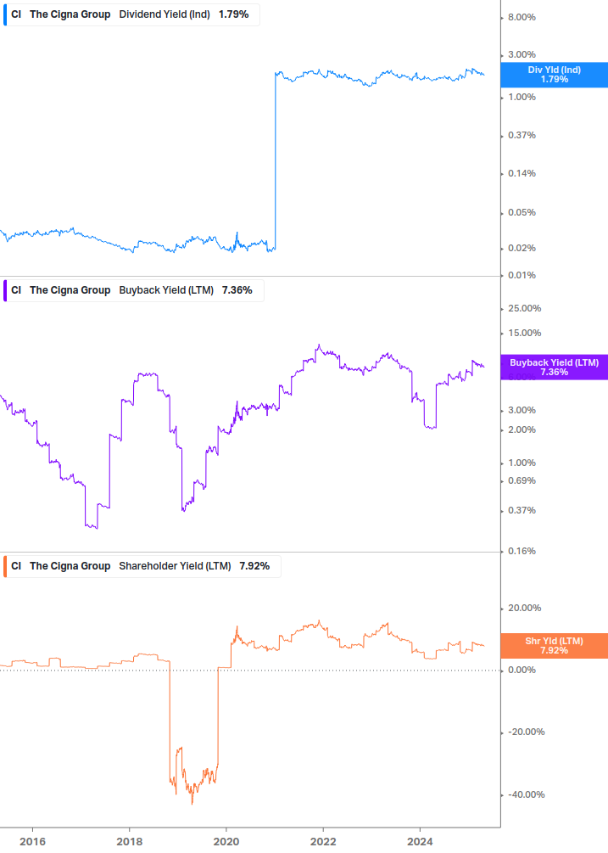This screenshot has height=853, width=608.
Task: Click the 0.05% tick on the dividend axis
Action: [522, 213]
